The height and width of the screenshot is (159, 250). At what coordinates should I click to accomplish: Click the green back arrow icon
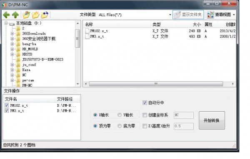tap(6, 15)
